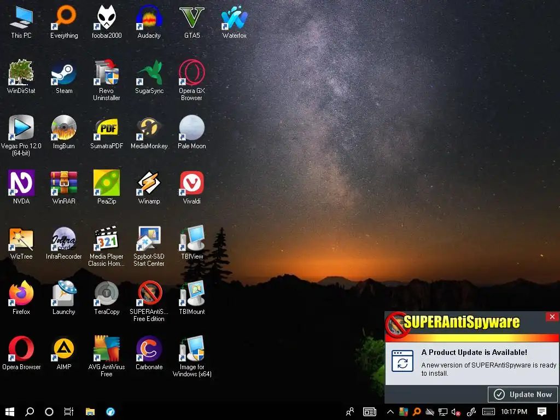Open network status tray icon
This screenshot has height=420, width=560.
tap(443, 411)
